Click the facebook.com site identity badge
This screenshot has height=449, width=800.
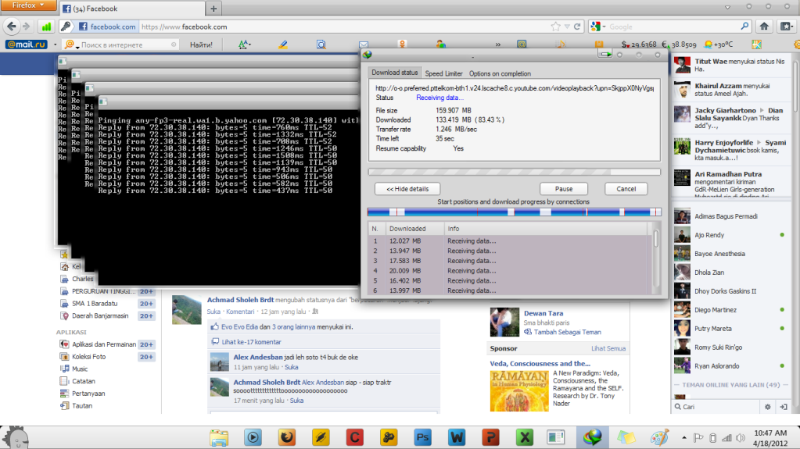pos(108,27)
